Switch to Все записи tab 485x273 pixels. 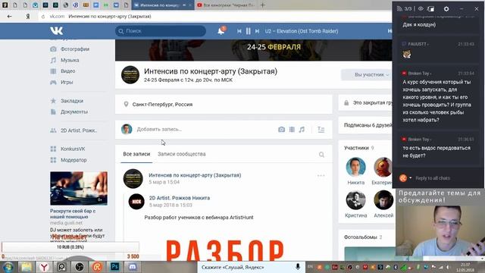[x=136, y=154]
